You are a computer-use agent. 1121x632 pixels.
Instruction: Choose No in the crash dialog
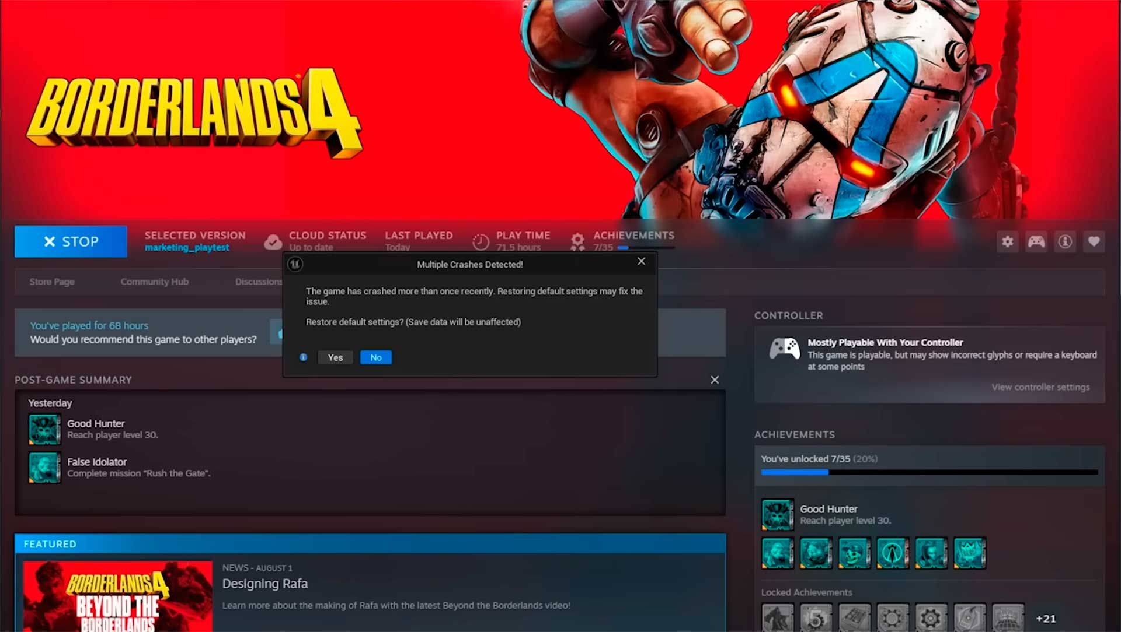(375, 357)
